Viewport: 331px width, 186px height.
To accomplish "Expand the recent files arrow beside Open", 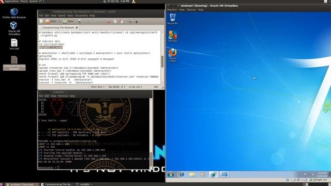I will coord(59,21).
